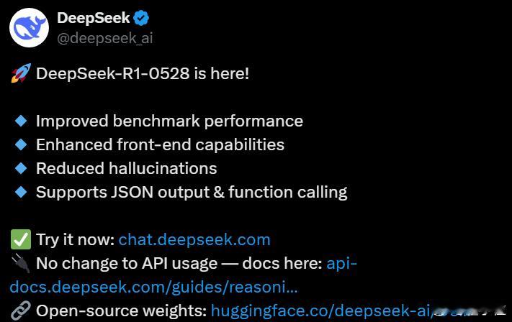Click the chain link emoji
Image resolution: width=512 pixels, height=322 pixels.
point(20,310)
